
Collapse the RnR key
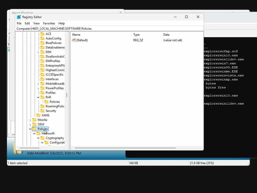[38, 97]
